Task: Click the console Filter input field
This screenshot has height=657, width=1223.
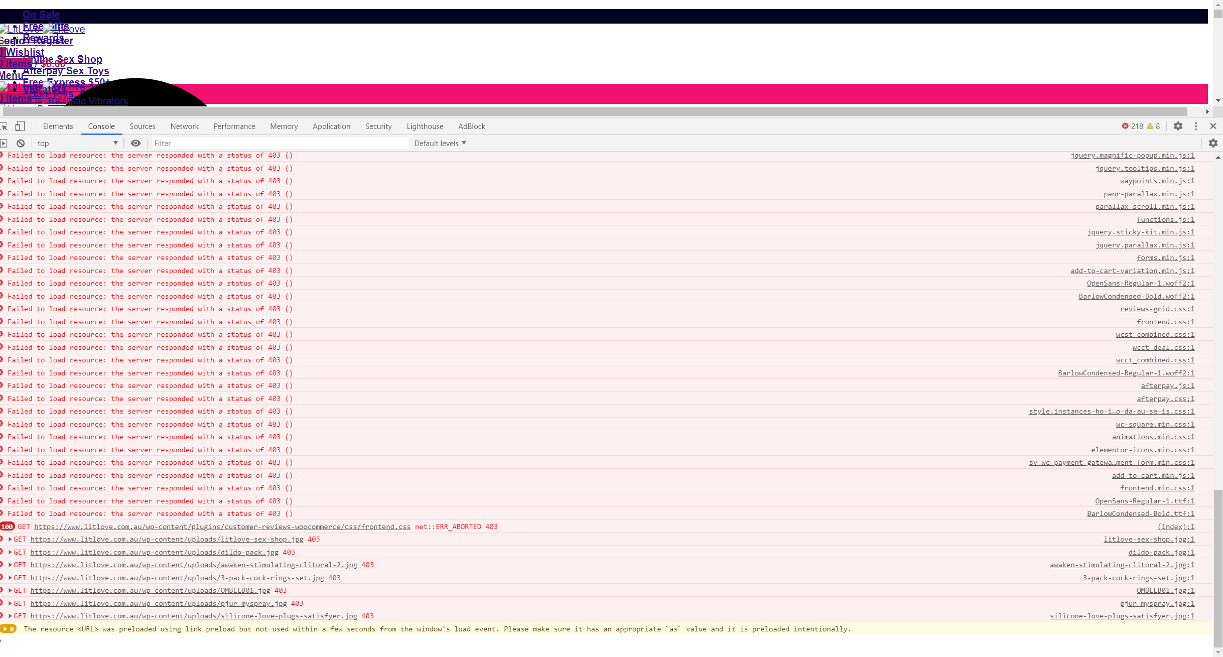Action: [x=280, y=143]
